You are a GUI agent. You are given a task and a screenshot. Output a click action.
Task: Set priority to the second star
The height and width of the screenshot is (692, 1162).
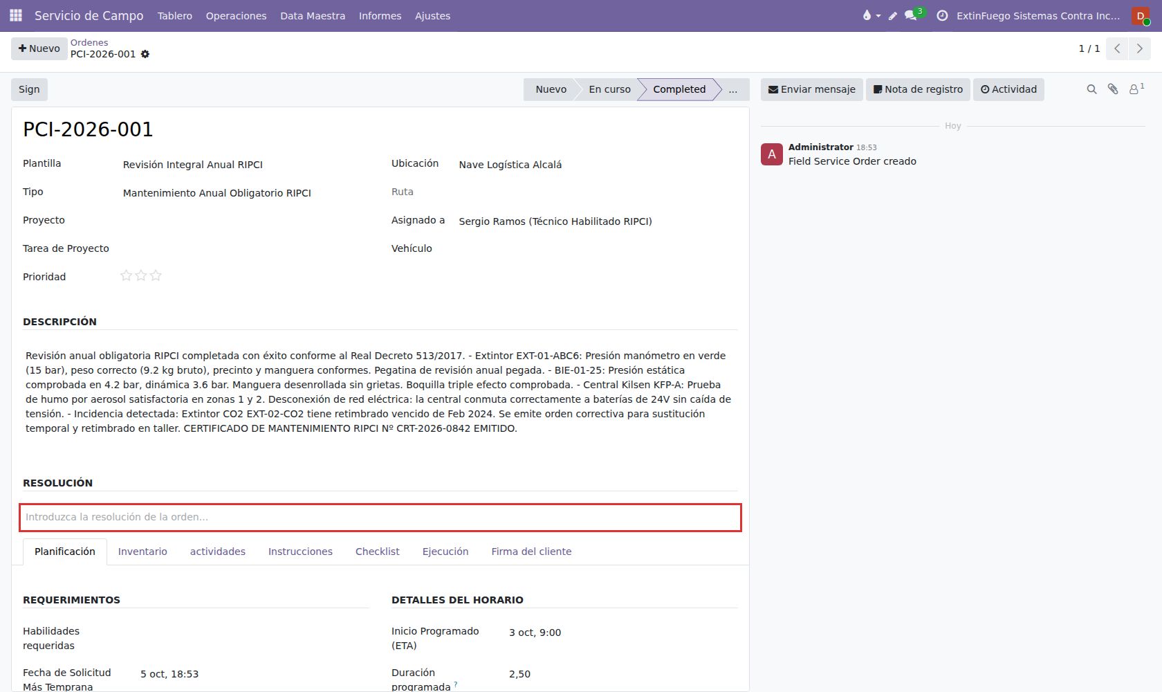pos(141,275)
